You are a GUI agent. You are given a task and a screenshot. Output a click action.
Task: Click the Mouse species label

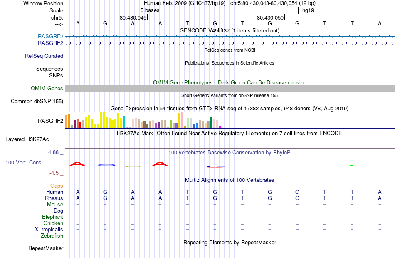[55, 205]
